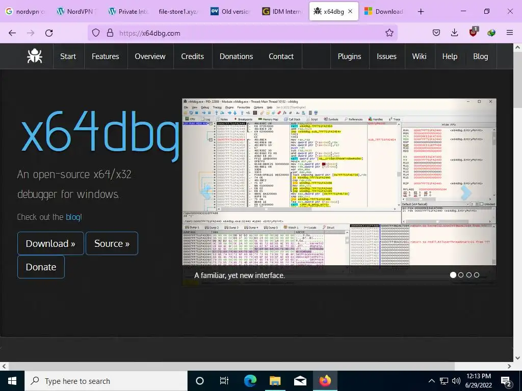Open the Mail app in taskbar

coord(300,381)
